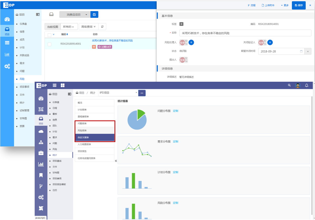The height and width of the screenshot is (220, 315).
Task: Click the blue Save (保存) button
Action: 298,5
